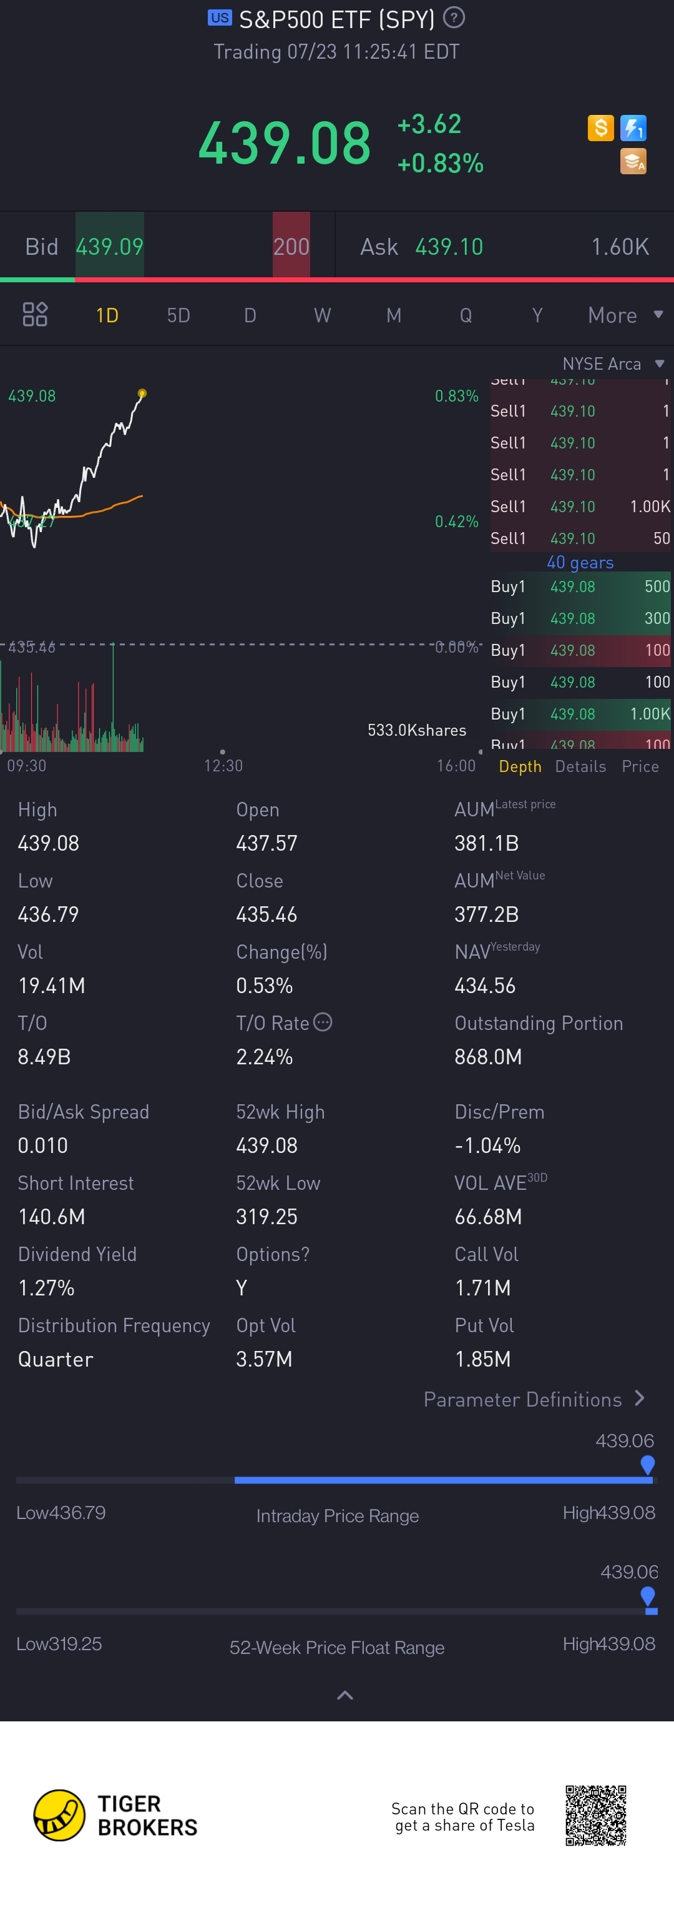This screenshot has width=674, height=1910.
Task: Switch to the D daily chart tab
Action: [x=250, y=315]
